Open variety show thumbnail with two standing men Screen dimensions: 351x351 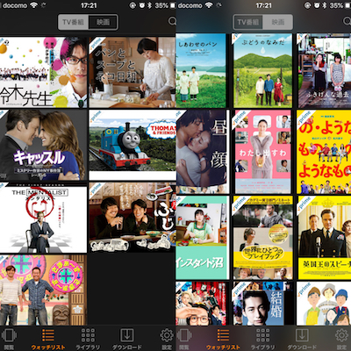[43, 290]
